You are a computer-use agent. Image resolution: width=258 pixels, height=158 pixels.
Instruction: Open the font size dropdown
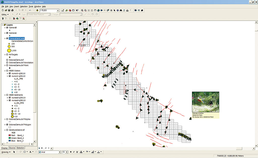[67, 152]
